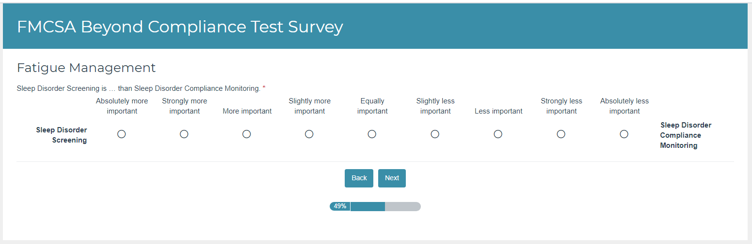Click the "Sleep Disorder Compliance Monitoring" right-side label

[686, 135]
